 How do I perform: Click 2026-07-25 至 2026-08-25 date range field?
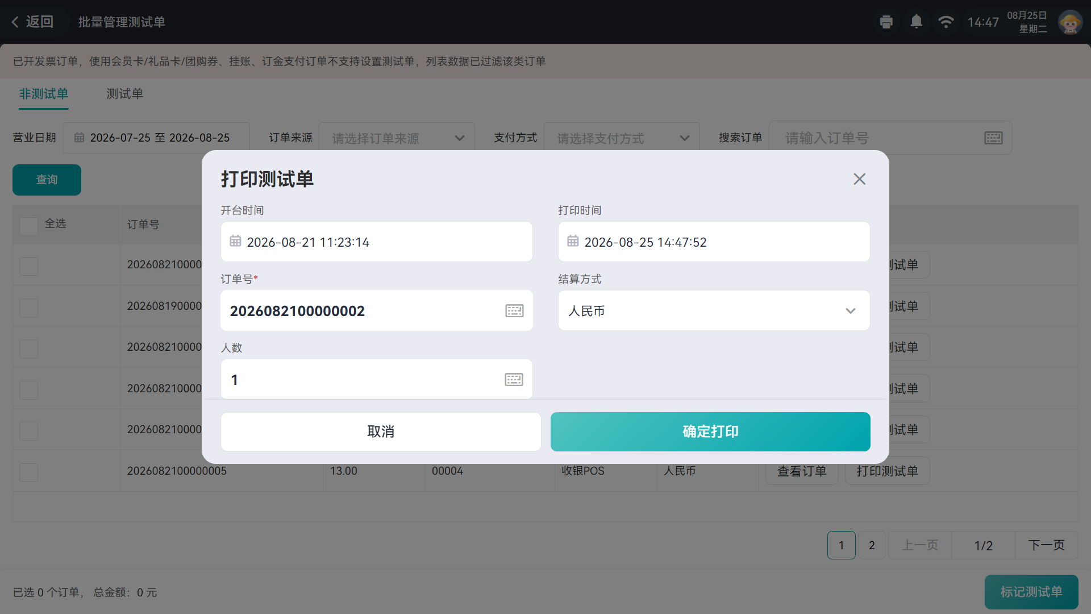156,138
